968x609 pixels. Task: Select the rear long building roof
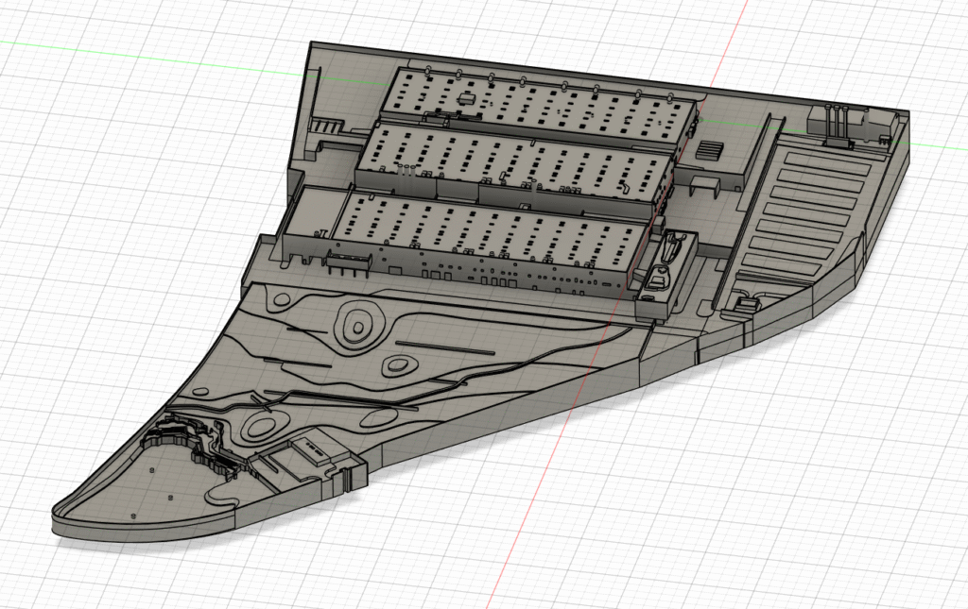pyautogui.click(x=539, y=102)
